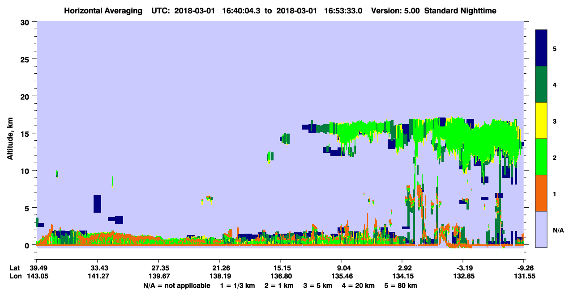Click the colorbar label 1
The height and width of the screenshot is (298, 582).
[x=555, y=194]
